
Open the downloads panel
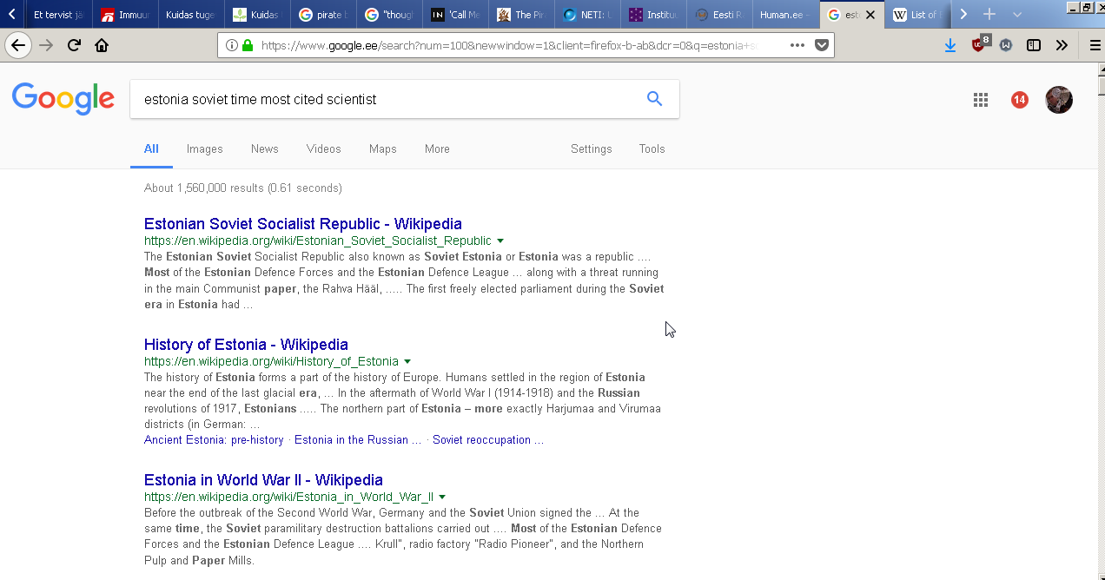(950, 45)
